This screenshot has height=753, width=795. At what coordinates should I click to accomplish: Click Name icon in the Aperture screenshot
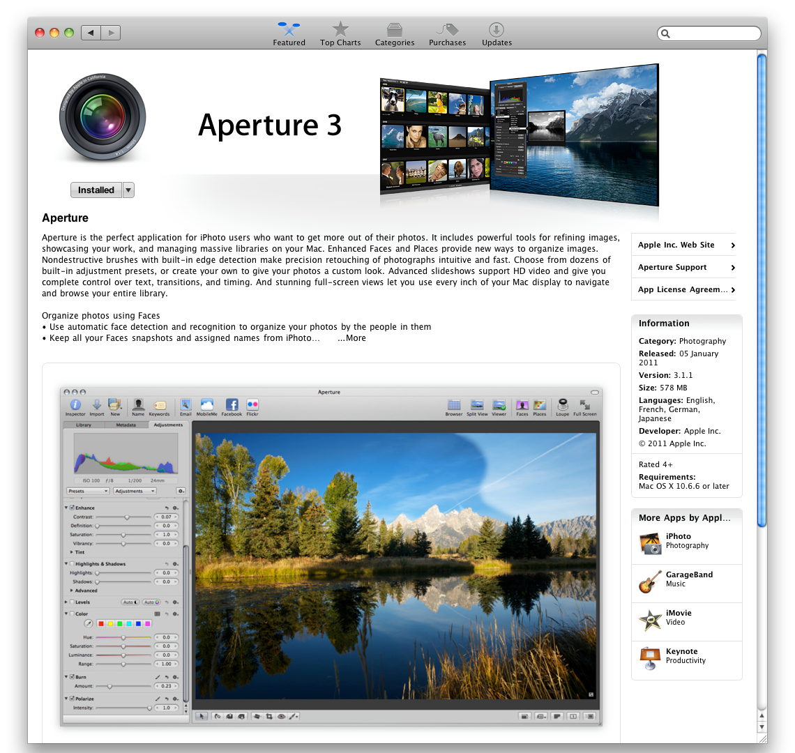coord(138,407)
